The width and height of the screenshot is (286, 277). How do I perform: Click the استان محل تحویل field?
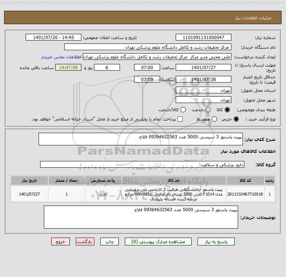pyautogui.click(x=204, y=90)
